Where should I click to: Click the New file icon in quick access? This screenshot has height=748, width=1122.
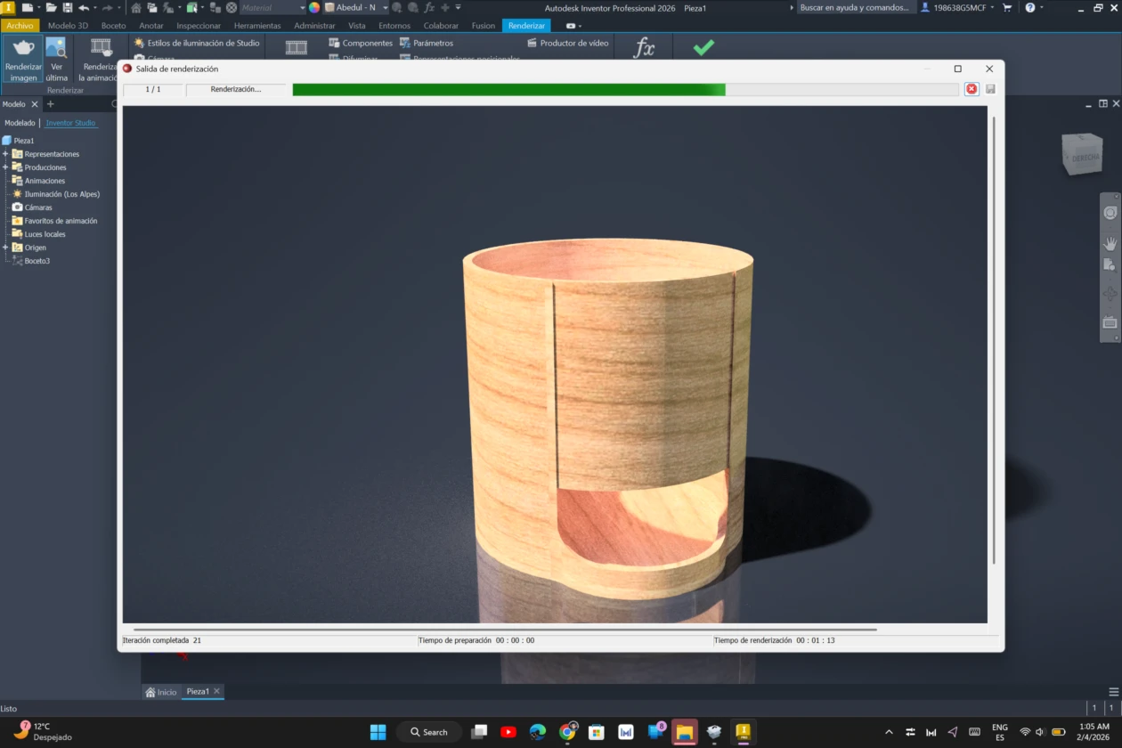coord(27,7)
